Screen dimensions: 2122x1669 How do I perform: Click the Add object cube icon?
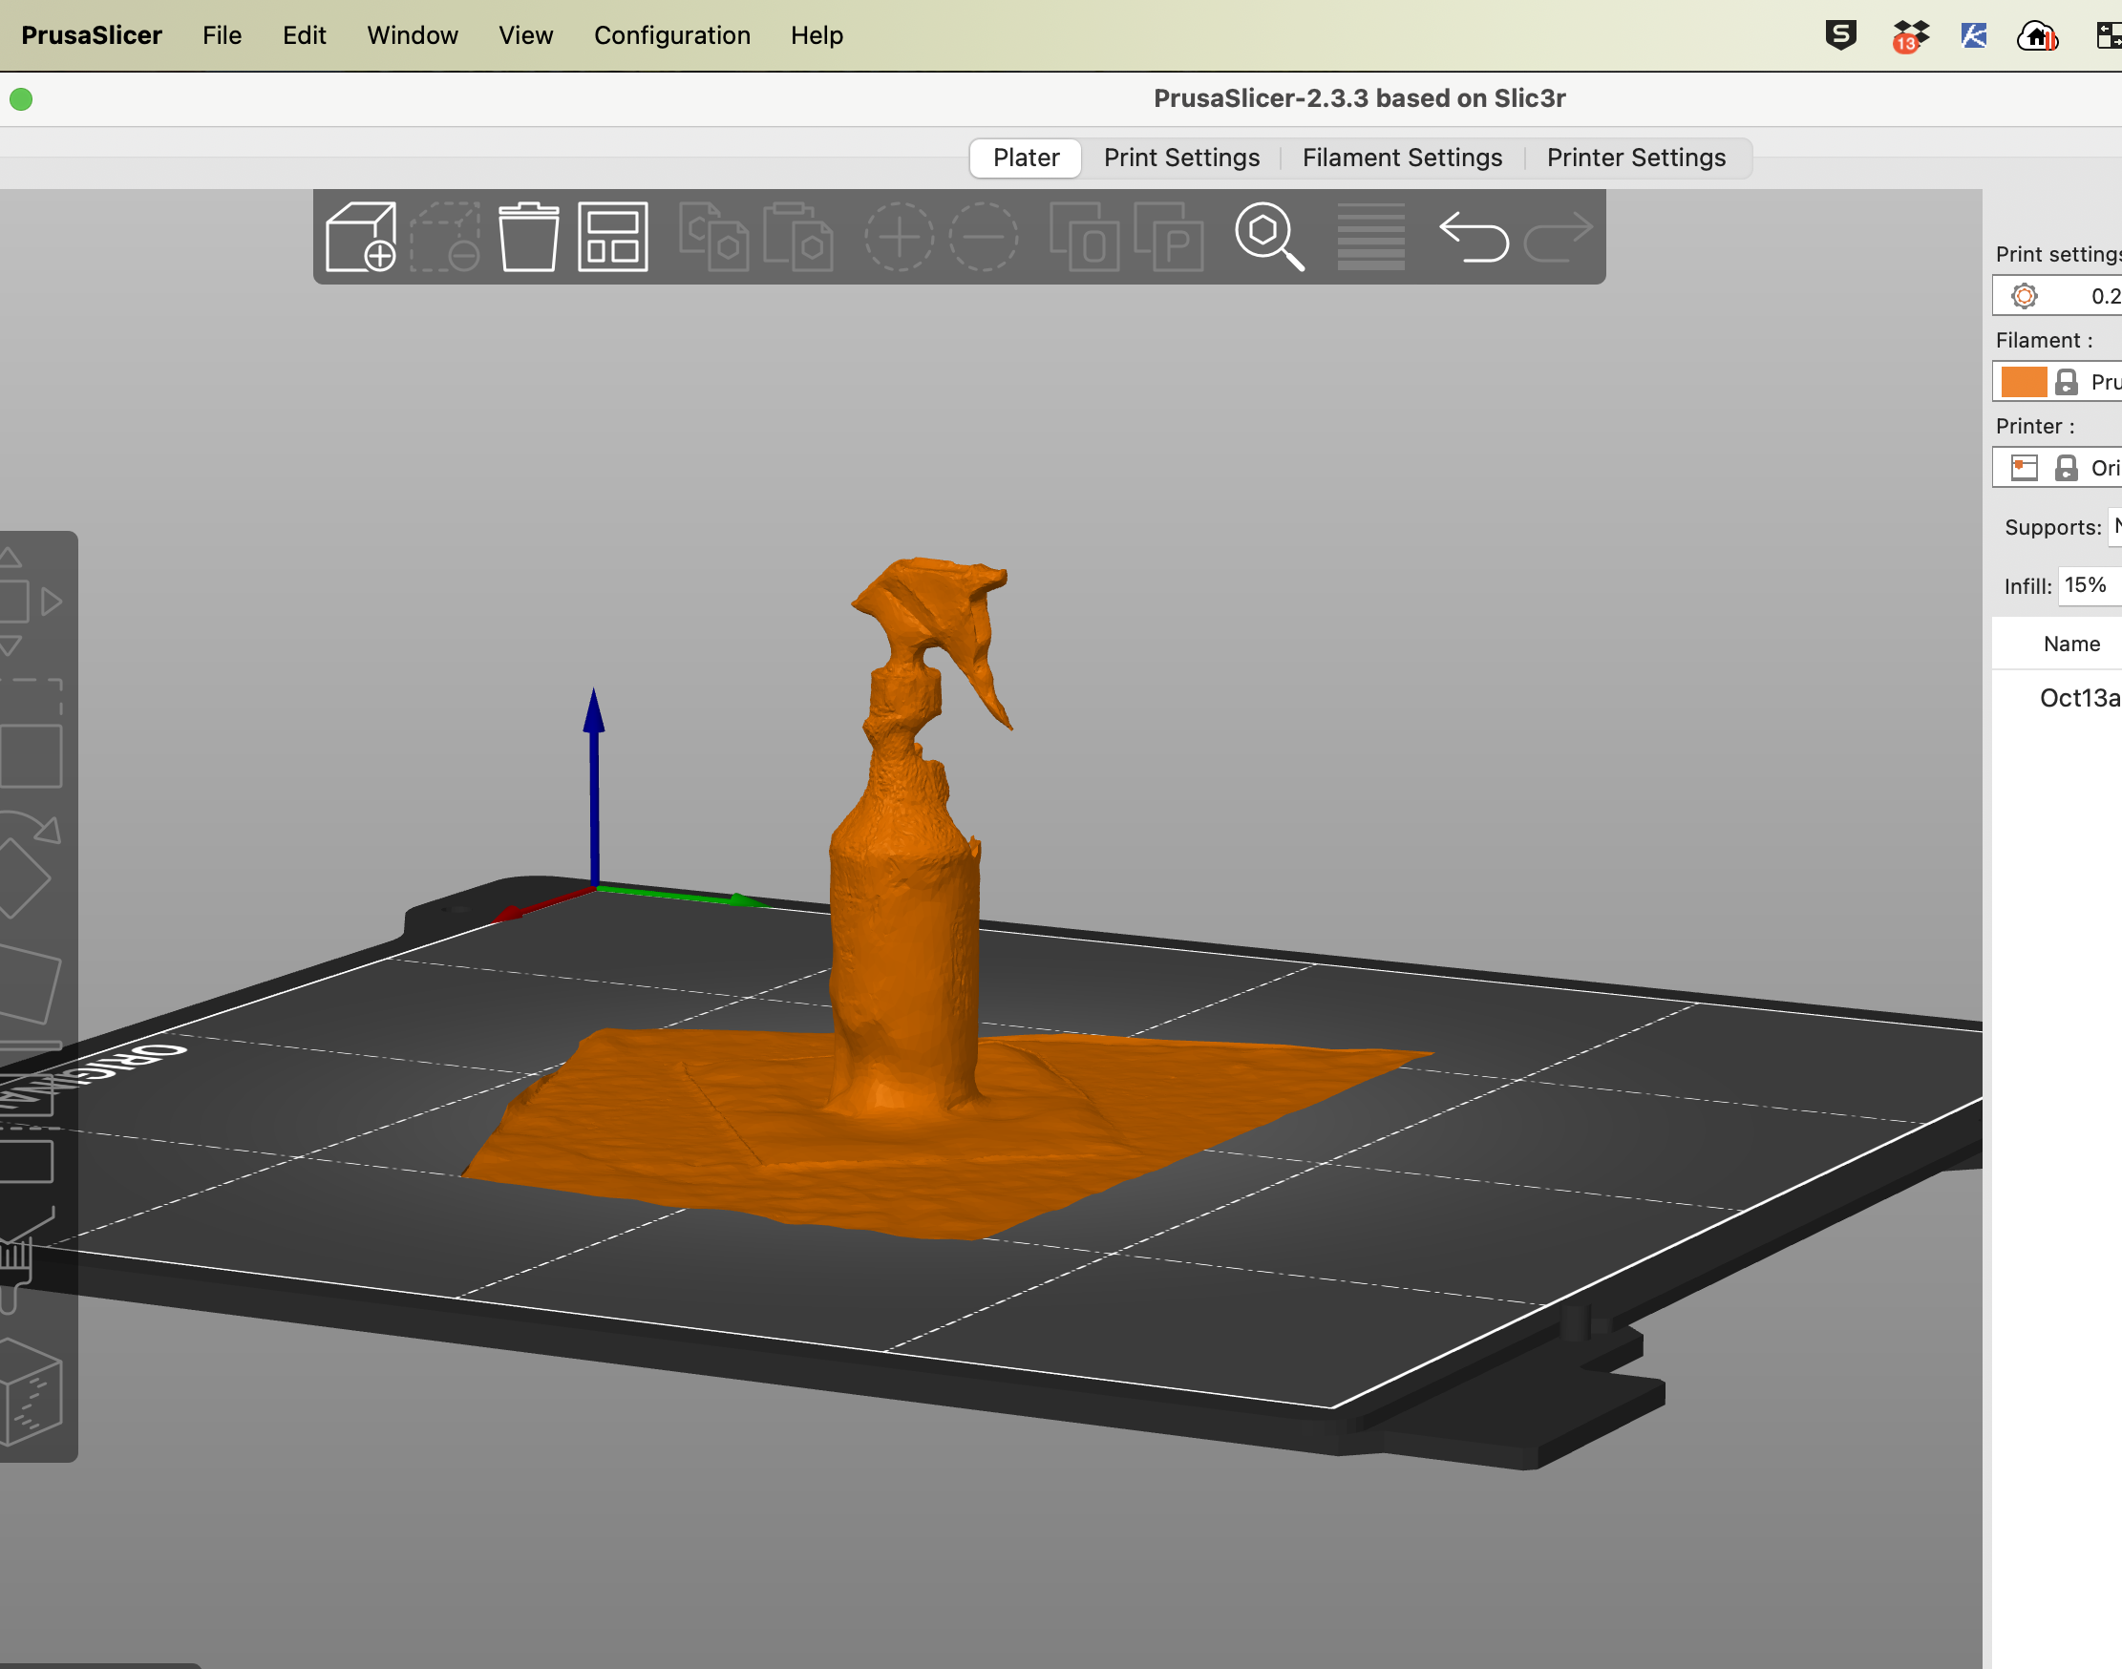[x=361, y=237]
